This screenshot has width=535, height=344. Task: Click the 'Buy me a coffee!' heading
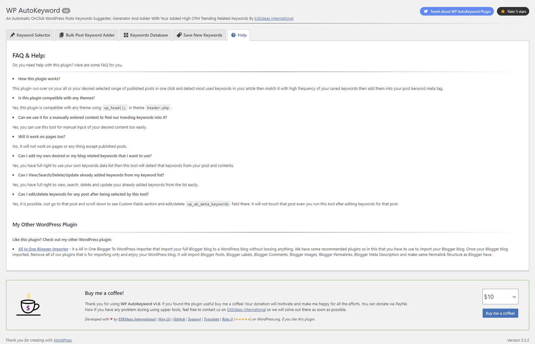[x=104, y=293]
